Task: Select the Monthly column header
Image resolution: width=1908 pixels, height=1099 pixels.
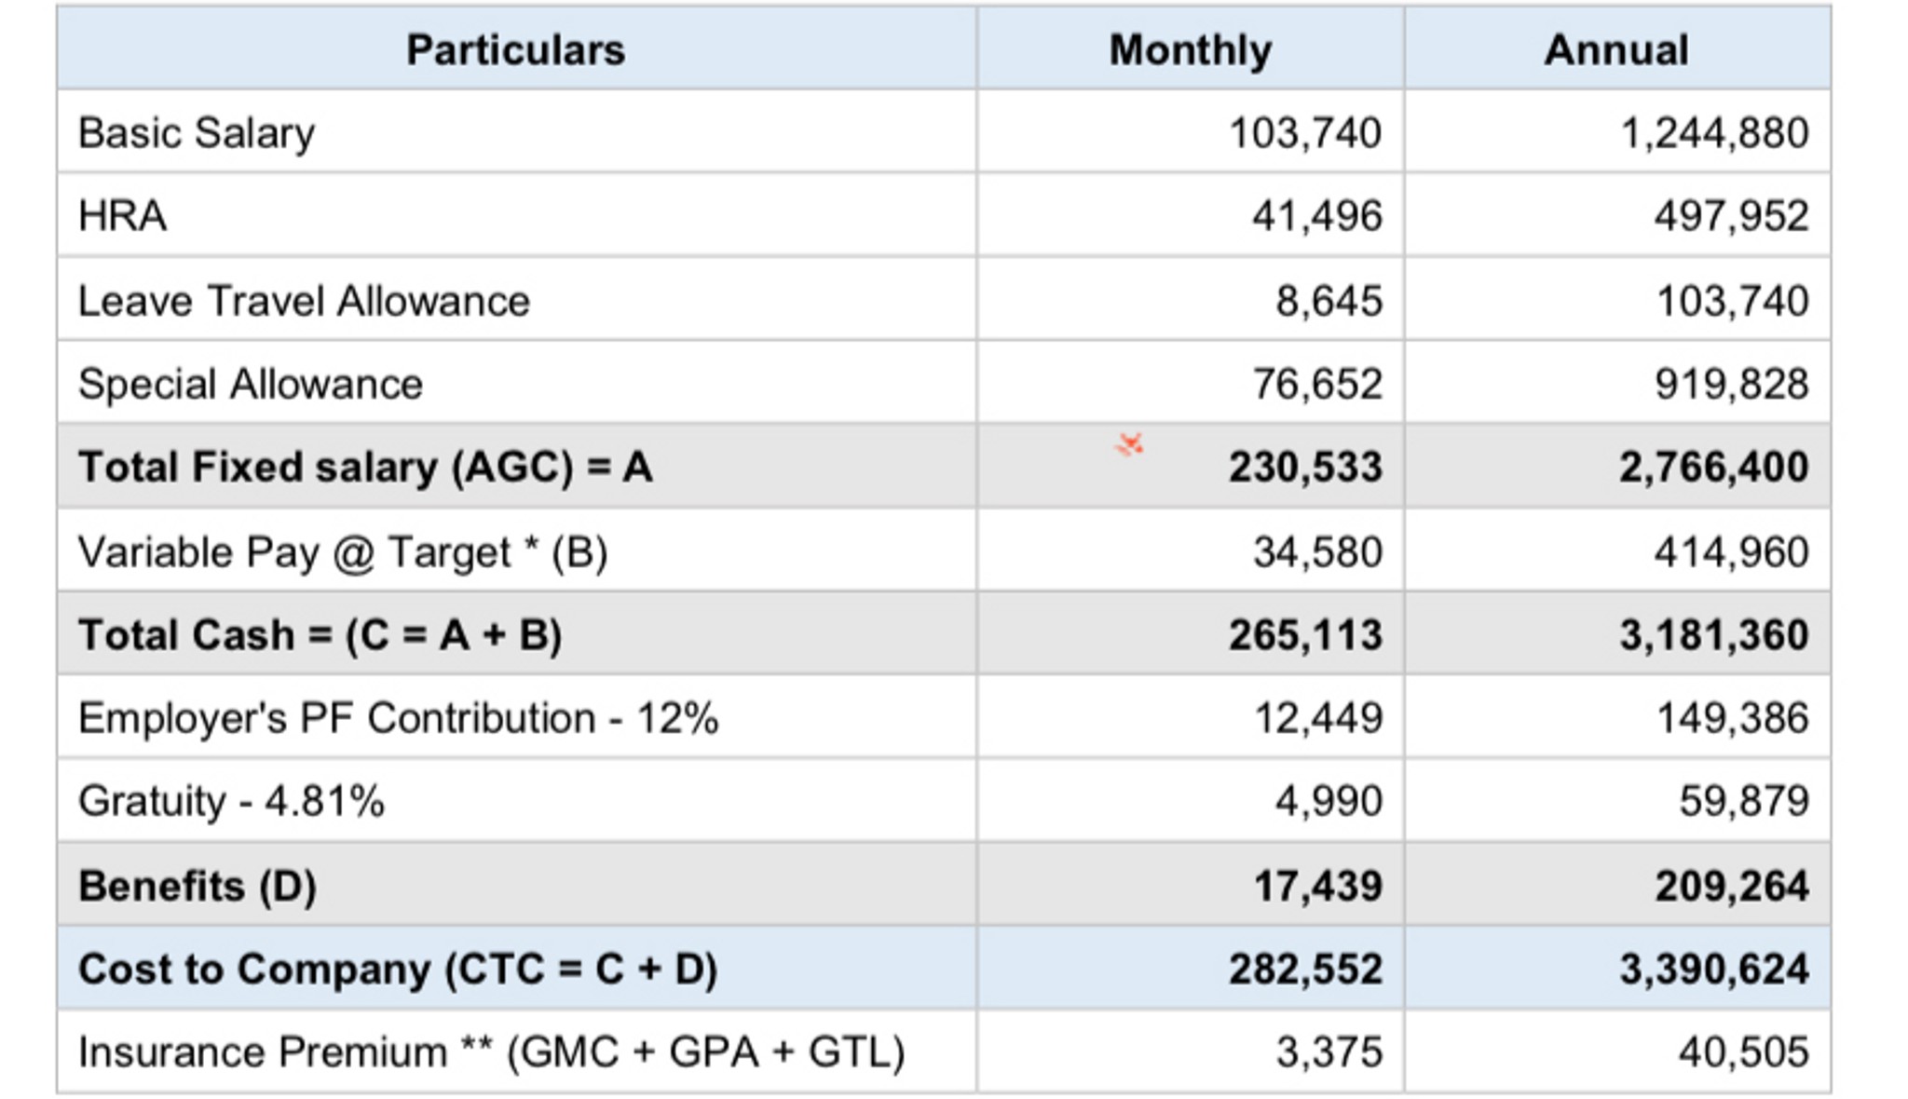Action: pos(1190,49)
